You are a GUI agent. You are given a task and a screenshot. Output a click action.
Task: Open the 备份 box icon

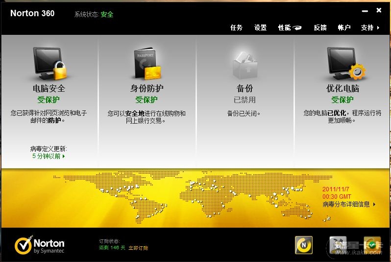tap(245, 65)
